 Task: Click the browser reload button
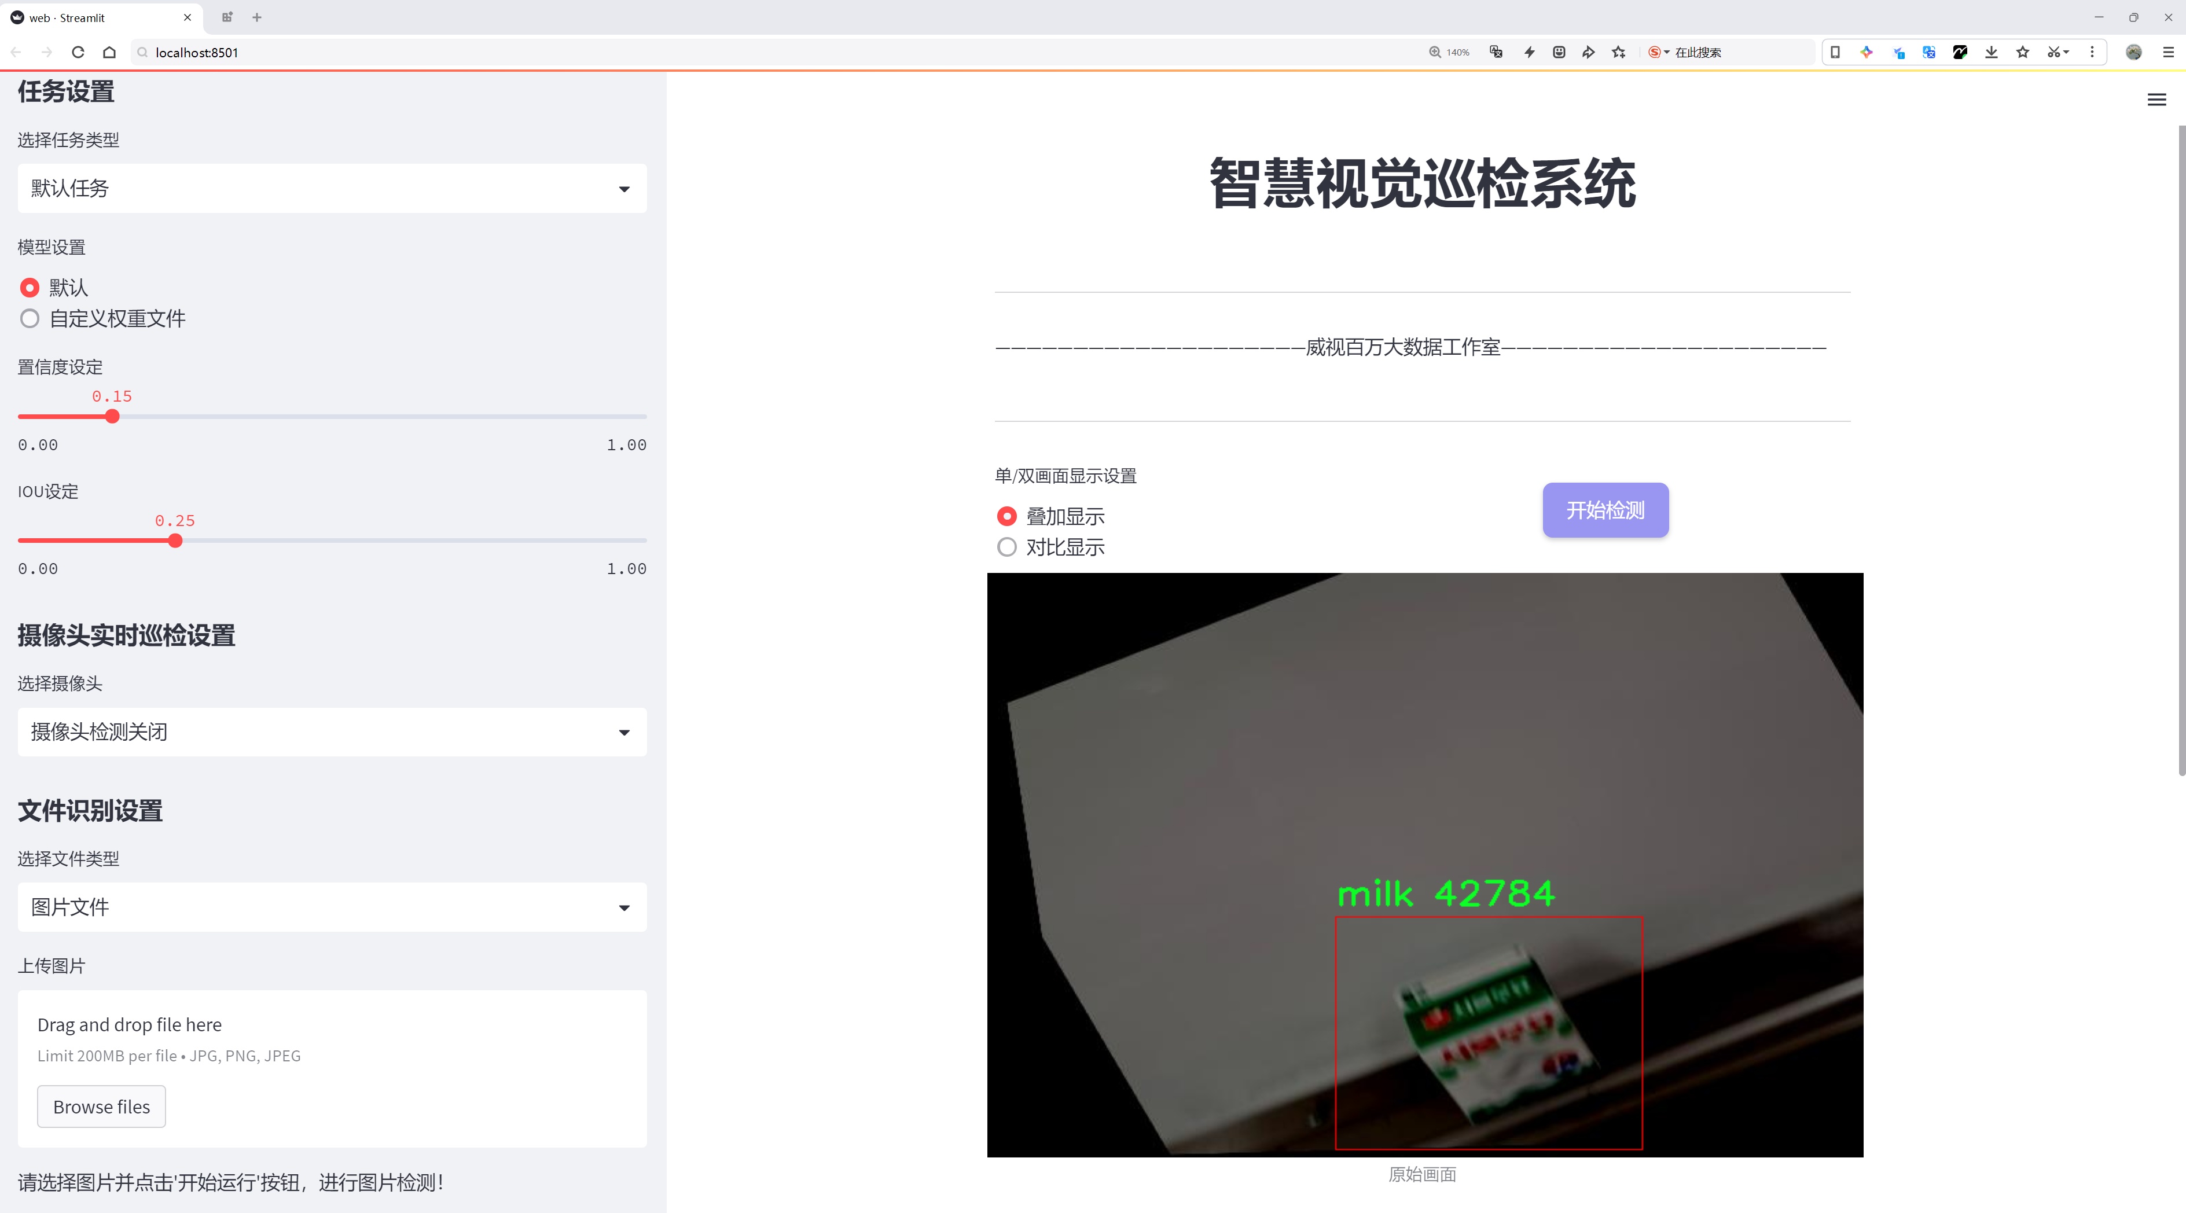tap(78, 53)
